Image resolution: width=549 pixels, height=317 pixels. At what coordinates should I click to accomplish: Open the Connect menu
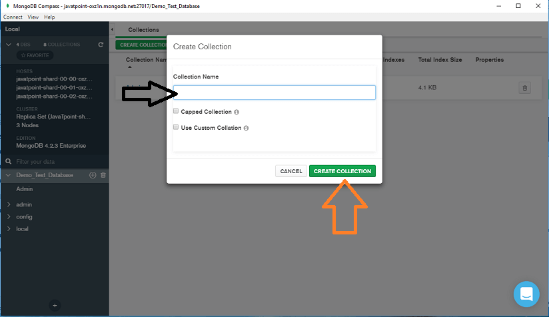click(13, 17)
